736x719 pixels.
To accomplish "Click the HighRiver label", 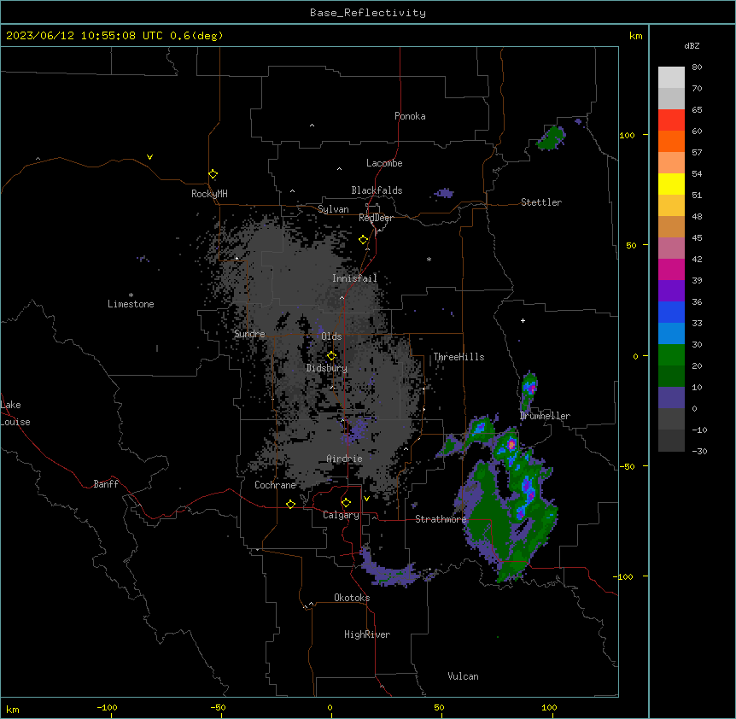I will click(x=367, y=634).
